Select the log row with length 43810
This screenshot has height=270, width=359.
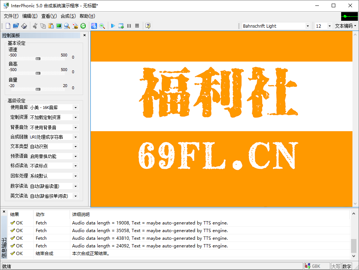point(179,238)
